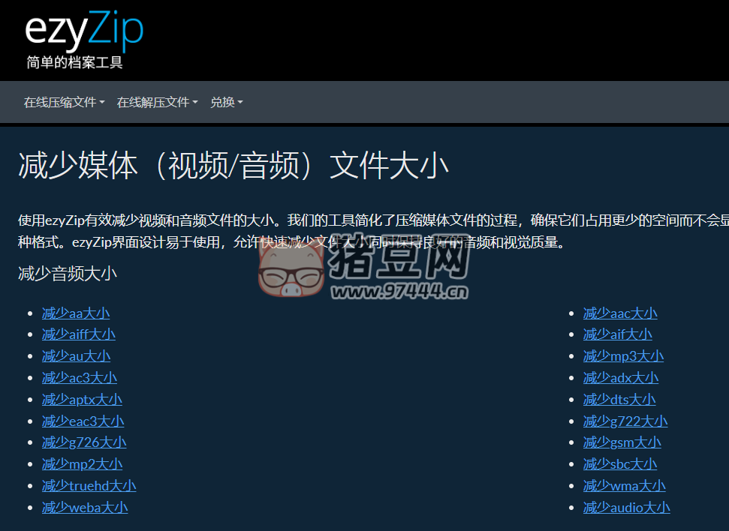The height and width of the screenshot is (531, 729).
Task: Click the 减少媒体（视频/音频）文件大小 heading
Action: pyautogui.click(x=233, y=166)
